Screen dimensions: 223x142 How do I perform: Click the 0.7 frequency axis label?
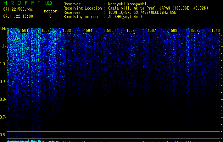(x=3, y=117)
